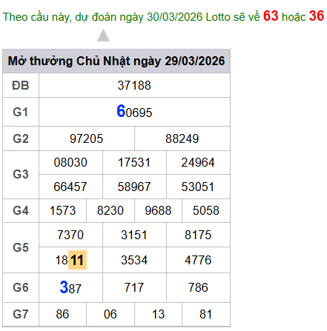Click the G5 row label
The width and height of the screenshot is (327, 331).
tap(21, 247)
